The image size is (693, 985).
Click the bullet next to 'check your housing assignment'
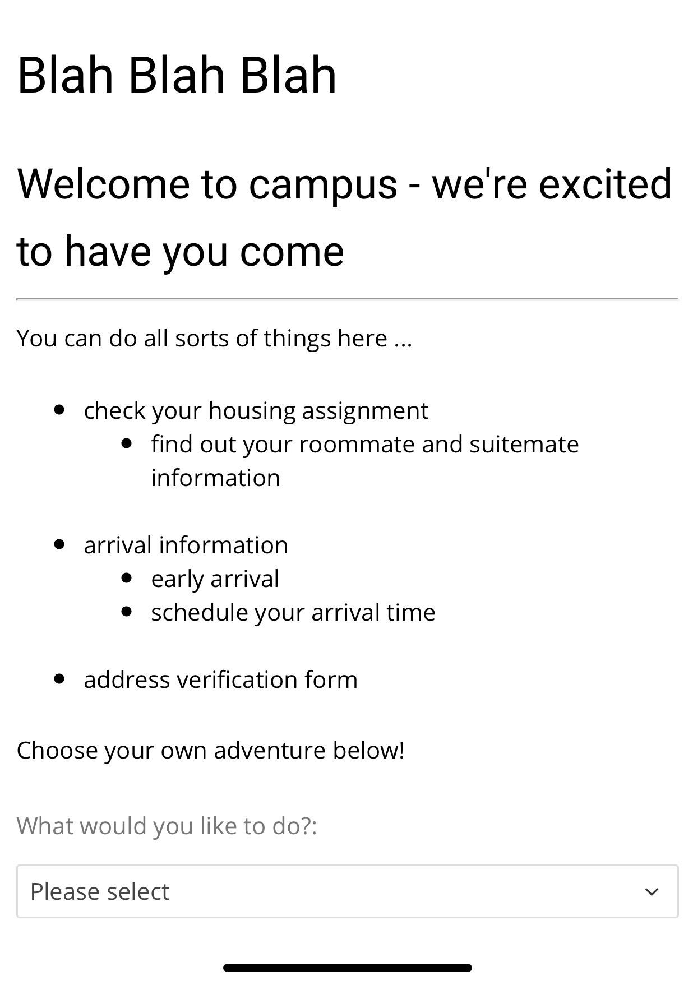tap(61, 409)
